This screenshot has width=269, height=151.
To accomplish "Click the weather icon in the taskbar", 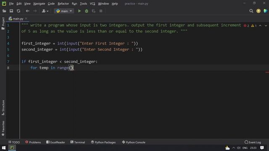I will point(227,148).
